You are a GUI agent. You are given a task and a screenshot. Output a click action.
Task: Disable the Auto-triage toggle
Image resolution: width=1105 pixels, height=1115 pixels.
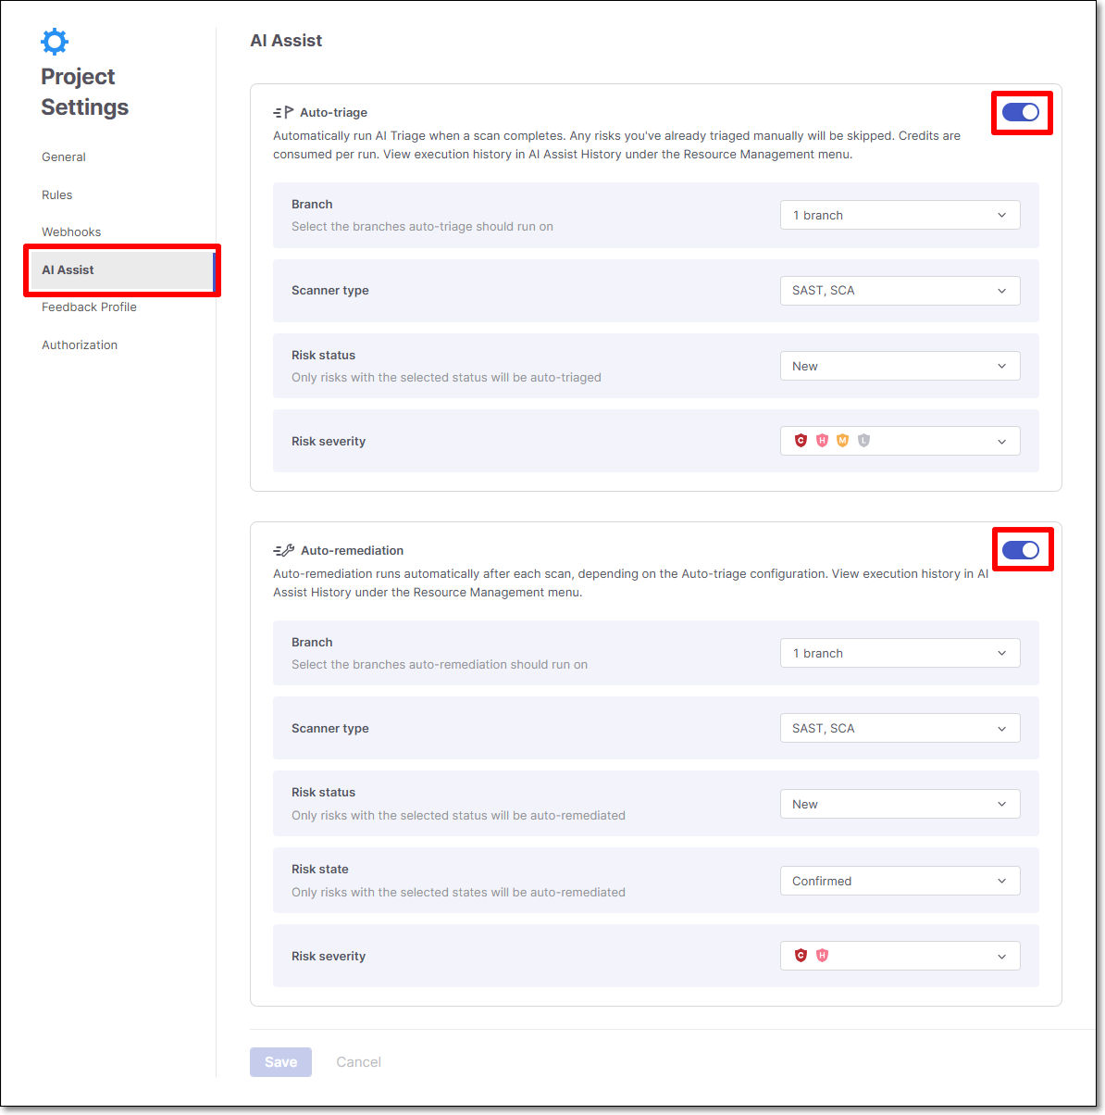[x=1021, y=112]
